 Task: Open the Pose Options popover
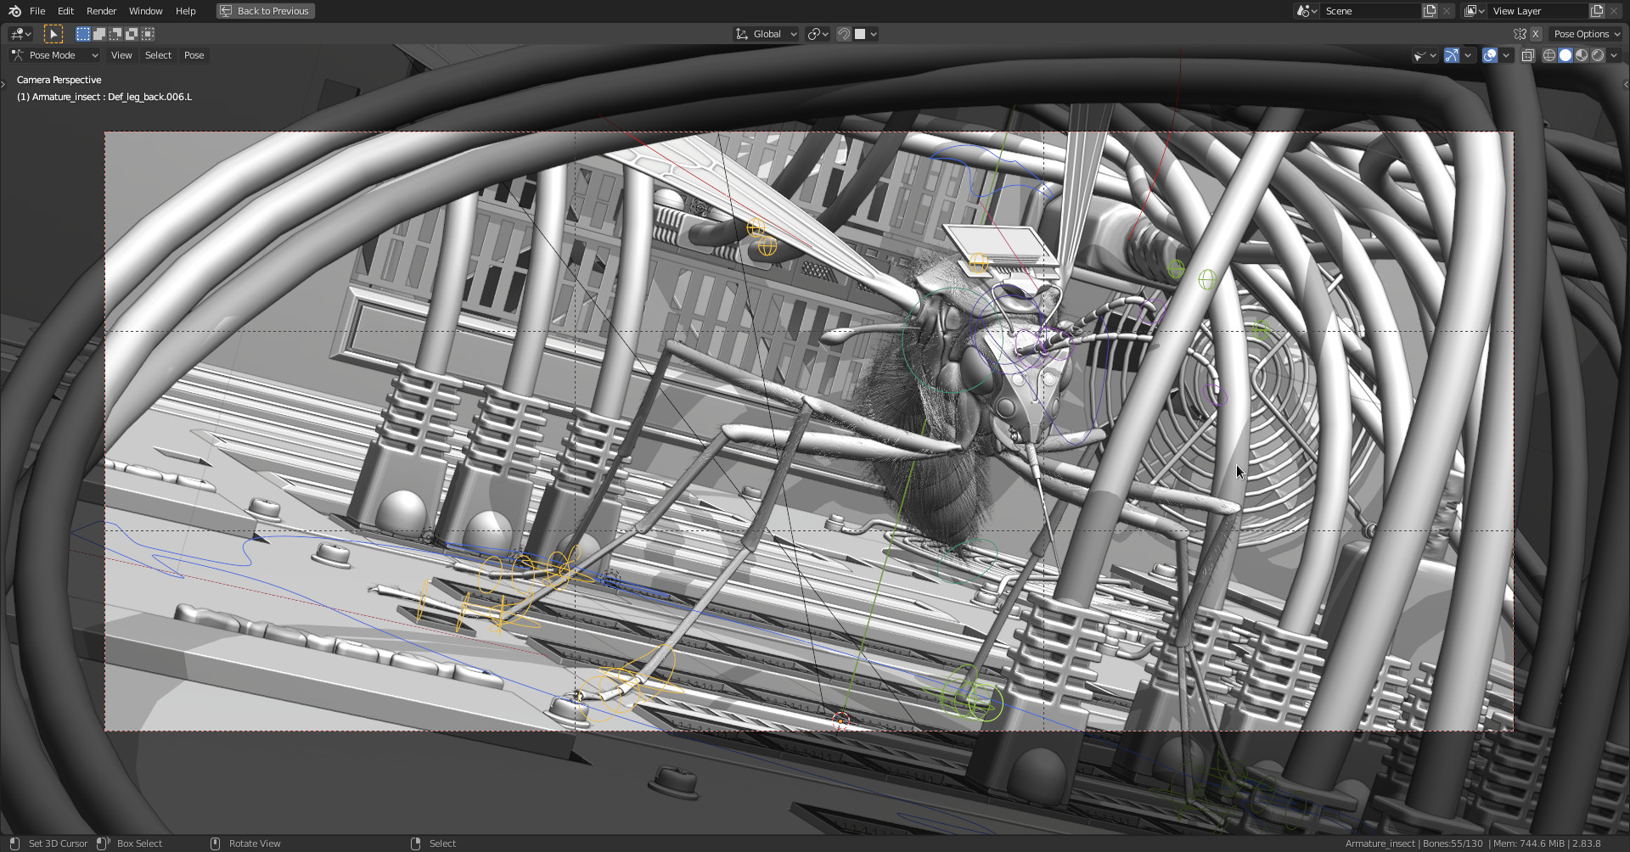pyautogui.click(x=1586, y=34)
